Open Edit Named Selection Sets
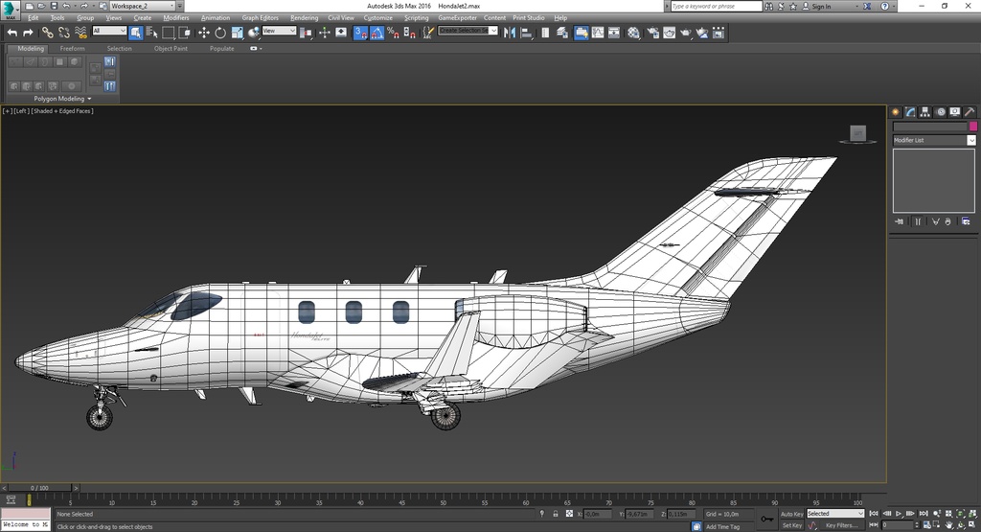The width and height of the screenshot is (981, 532). click(428, 33)
